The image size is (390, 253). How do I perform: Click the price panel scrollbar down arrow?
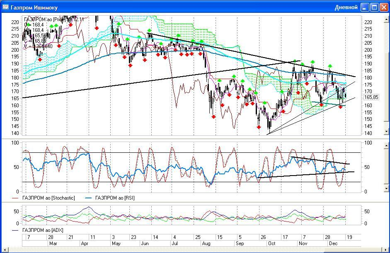(387, 131)
